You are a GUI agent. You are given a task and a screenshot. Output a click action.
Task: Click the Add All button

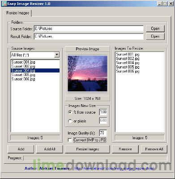(x=50, y=149)
